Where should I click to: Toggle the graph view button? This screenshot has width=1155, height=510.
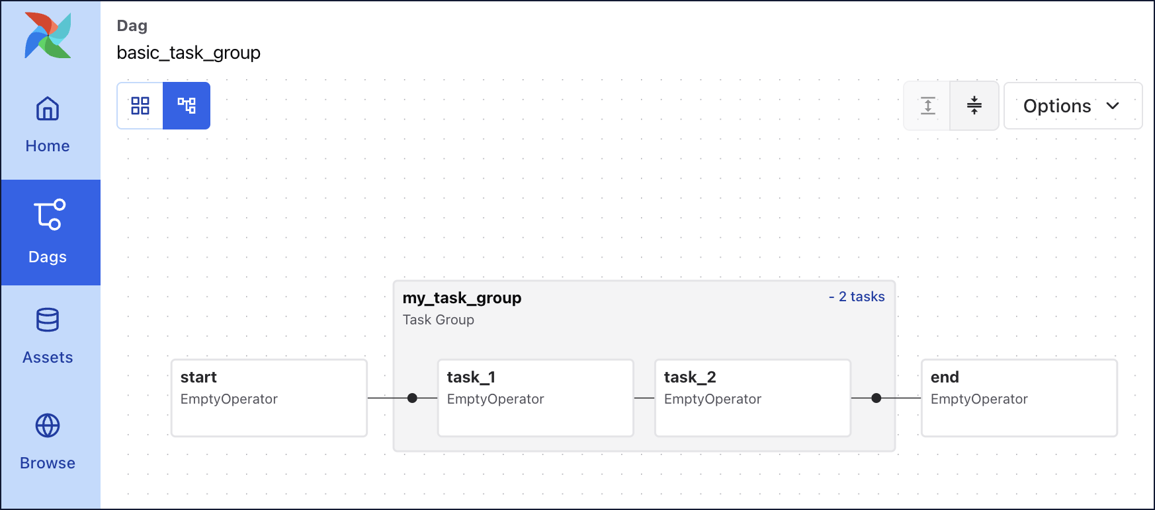click(187, 106)
